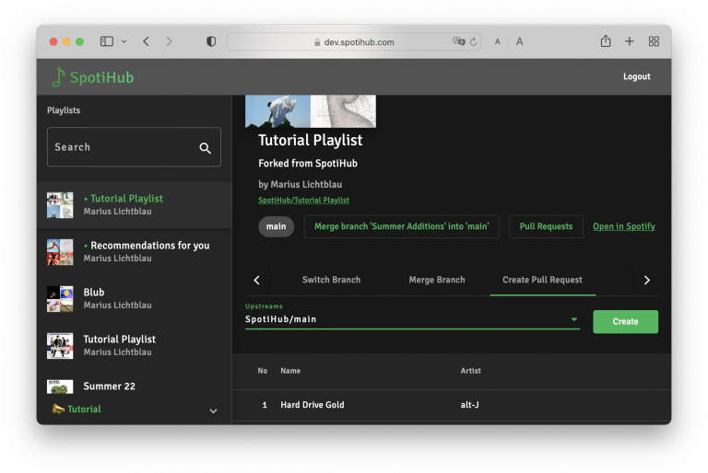Click the No column header
This screenshot has width=708, height=473.
click(x=263, y=371)
